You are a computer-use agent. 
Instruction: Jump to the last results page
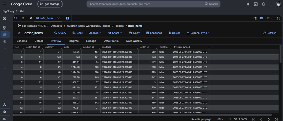click(x=276, y=119)
